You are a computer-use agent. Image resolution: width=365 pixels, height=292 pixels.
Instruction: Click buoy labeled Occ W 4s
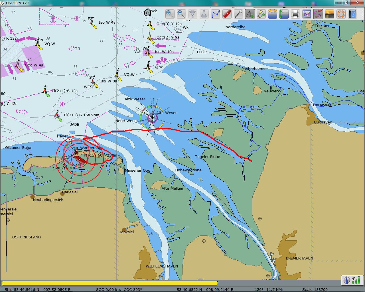tap(18, 66)
